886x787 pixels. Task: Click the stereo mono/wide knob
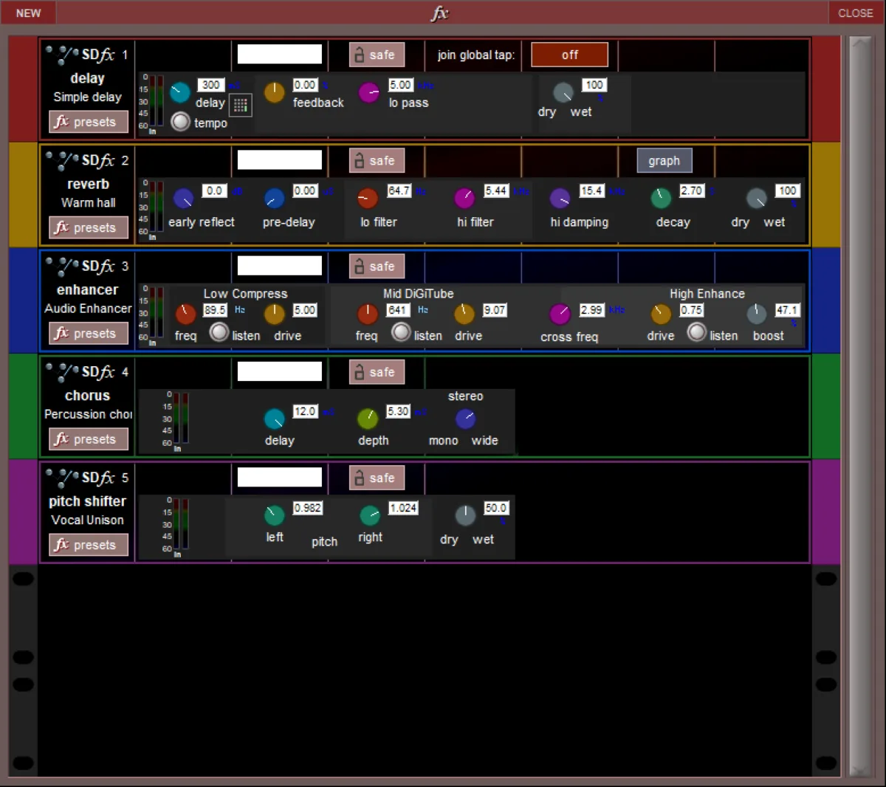tap(465, 419)
